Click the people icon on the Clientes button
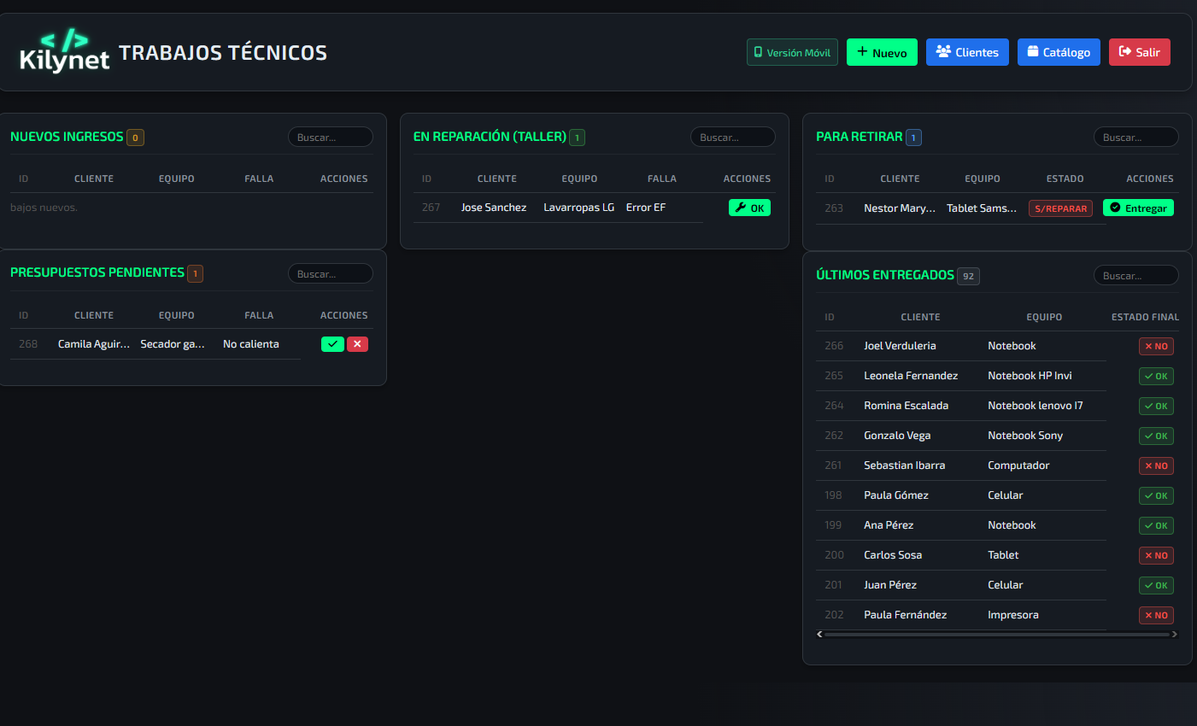Image resolution: width=1197 pixels, height=726 pixels. point(944,51)
